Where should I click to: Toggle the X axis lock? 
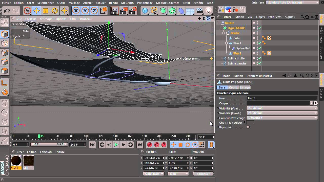click(76, 11)
